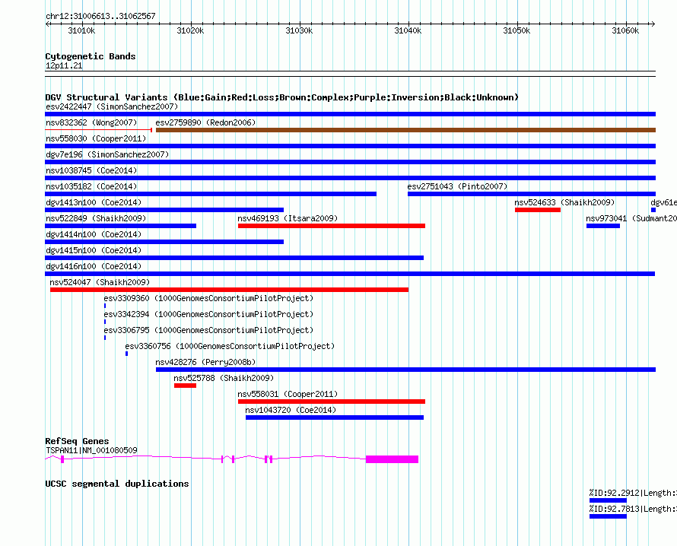The height and width of the screenshot is (546, 677).
Task: Click nsv525788 (Shaikh2009) label
Action: pyautogui.click(x=224, y=378)
